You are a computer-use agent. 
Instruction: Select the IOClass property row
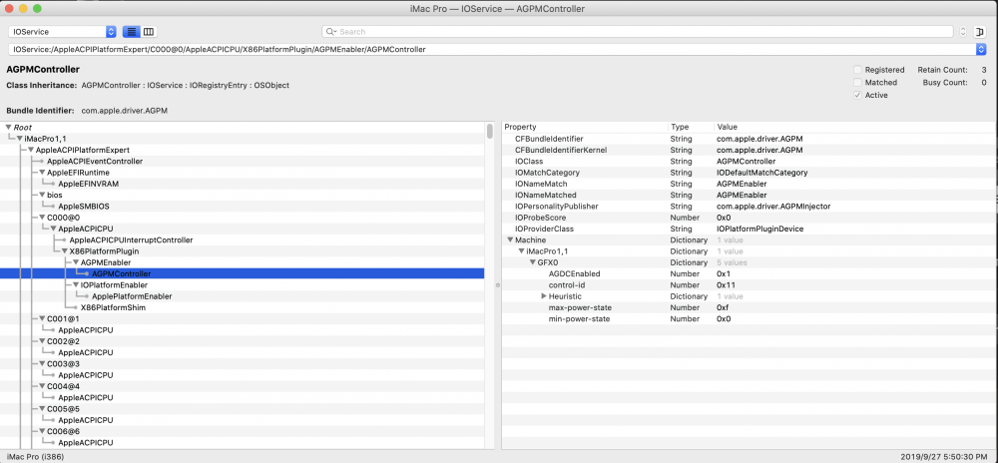click(x=748, y=162)
